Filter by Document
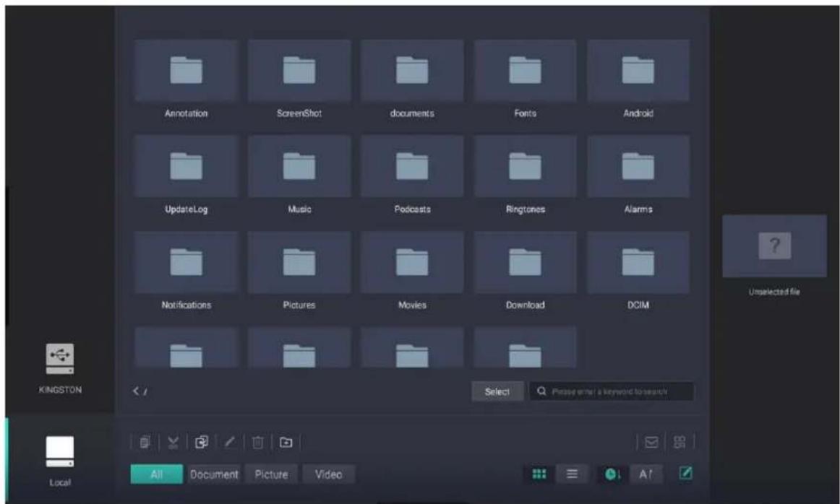 (x=214, y=474)
